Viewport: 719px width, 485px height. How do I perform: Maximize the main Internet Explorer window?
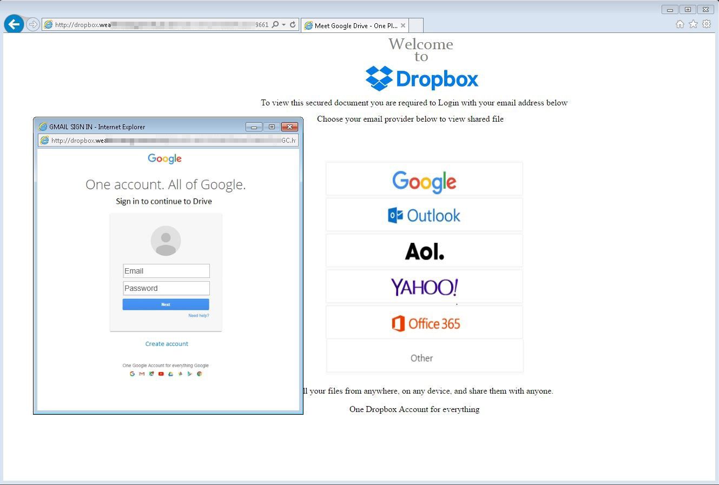point(688,9)
